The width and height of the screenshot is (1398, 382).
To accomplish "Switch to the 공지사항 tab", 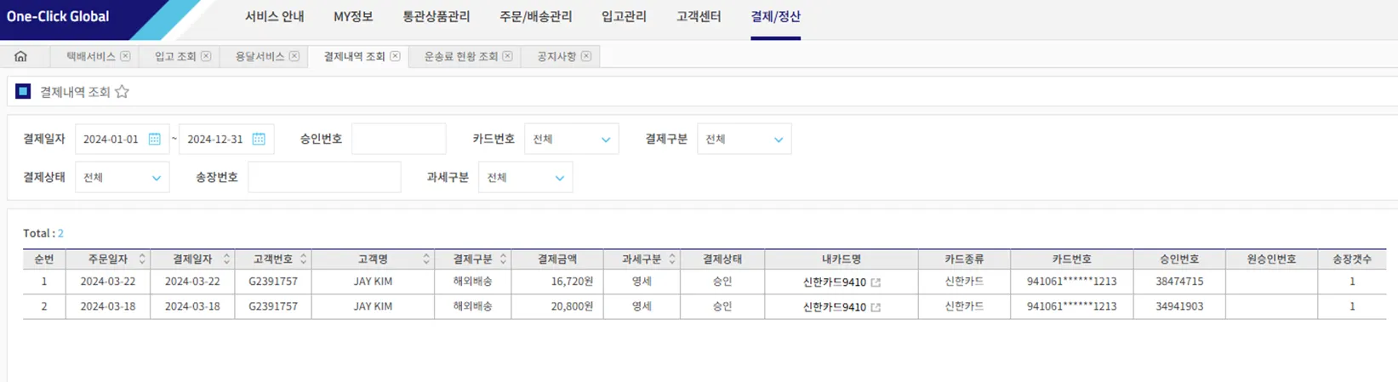I will (556, 56).
